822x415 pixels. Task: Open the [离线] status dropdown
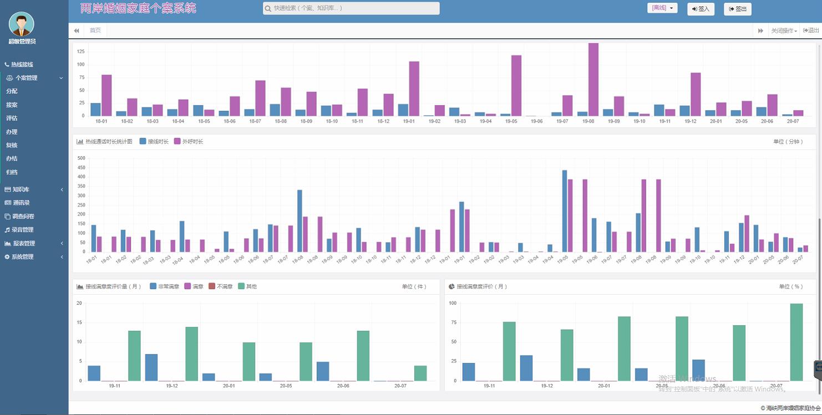click(662, 8)
